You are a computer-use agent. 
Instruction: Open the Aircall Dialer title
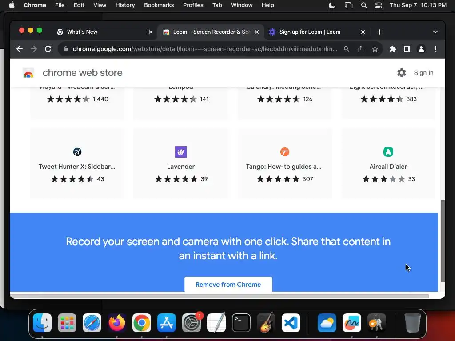click(388, 167)
